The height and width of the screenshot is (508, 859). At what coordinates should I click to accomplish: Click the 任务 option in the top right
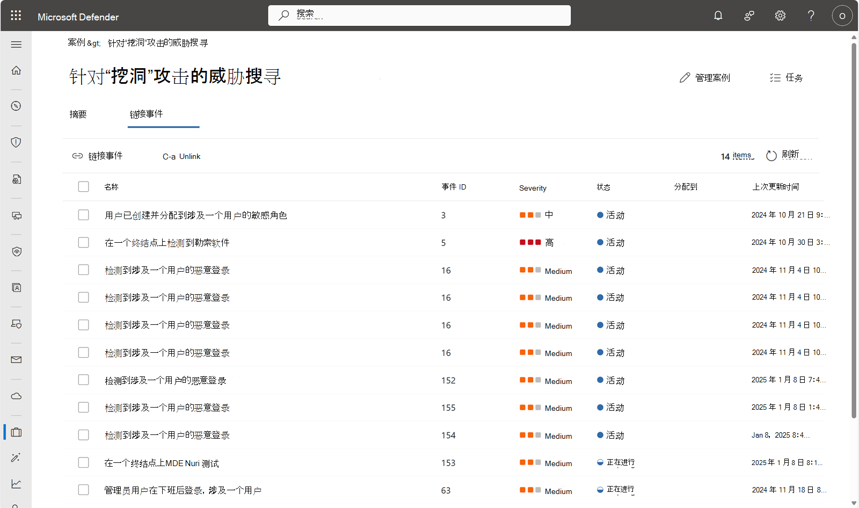[x=785, y=77]
